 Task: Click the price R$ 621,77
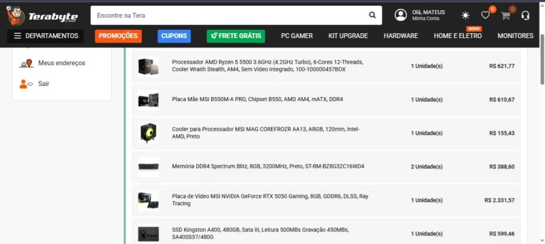502,66
